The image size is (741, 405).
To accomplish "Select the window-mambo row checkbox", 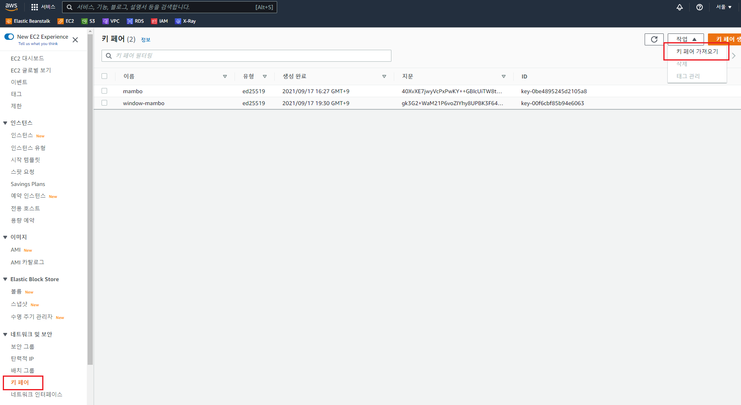I will pos(104,103).
